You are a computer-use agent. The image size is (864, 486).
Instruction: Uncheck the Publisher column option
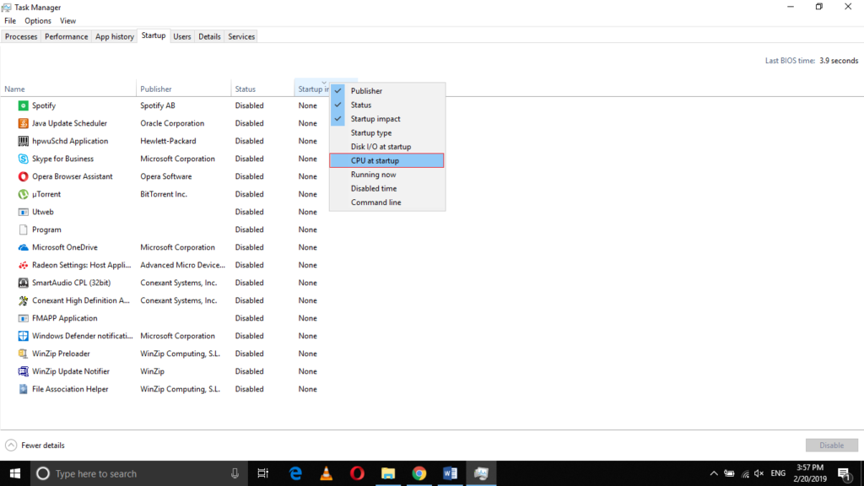386,91
